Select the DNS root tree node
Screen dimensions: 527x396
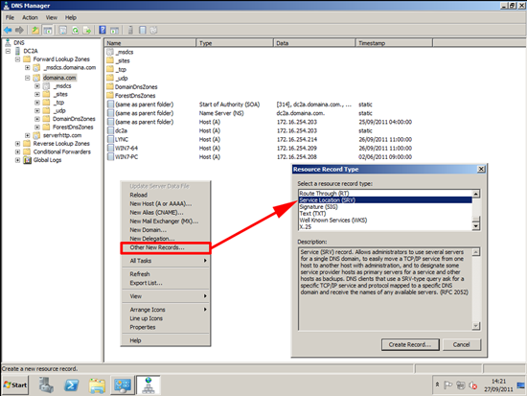tap(19, 43)
